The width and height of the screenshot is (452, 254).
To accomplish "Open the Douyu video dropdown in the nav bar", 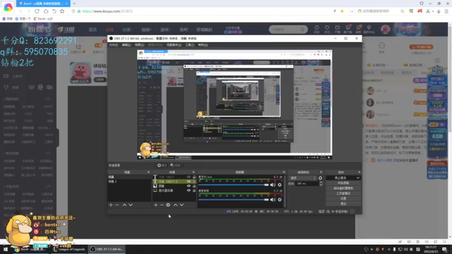I will click(x=146, y=30).
